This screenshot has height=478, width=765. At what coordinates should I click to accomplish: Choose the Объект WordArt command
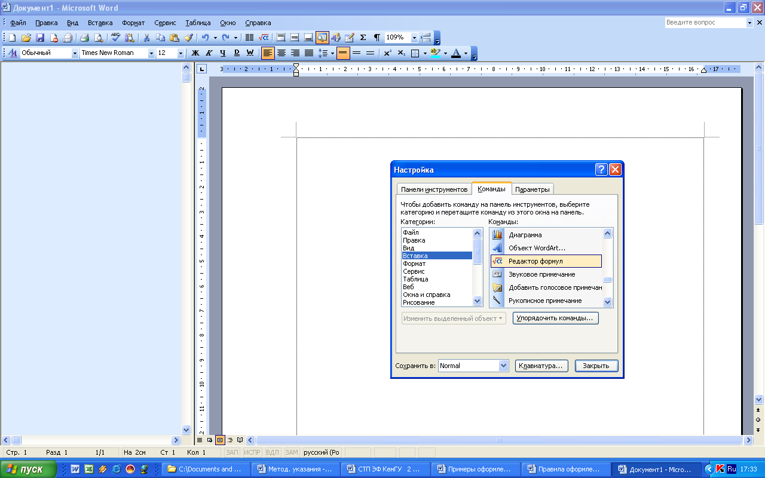pyautogui.click(x=546, y=248)
